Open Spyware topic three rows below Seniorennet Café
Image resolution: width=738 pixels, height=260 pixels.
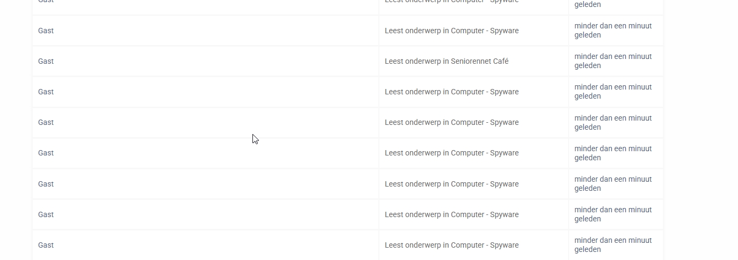coord(451,153)
